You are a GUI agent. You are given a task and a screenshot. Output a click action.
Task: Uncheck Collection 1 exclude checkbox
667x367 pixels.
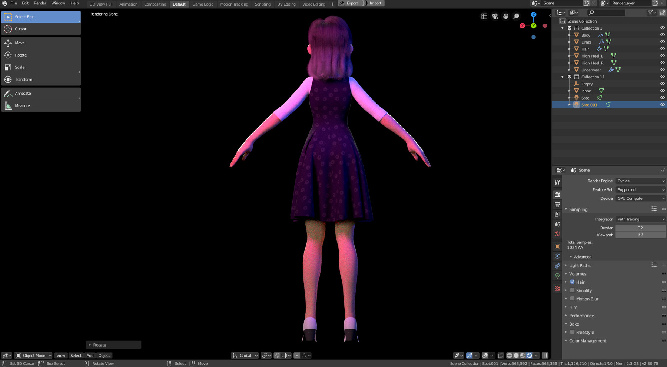570,28
